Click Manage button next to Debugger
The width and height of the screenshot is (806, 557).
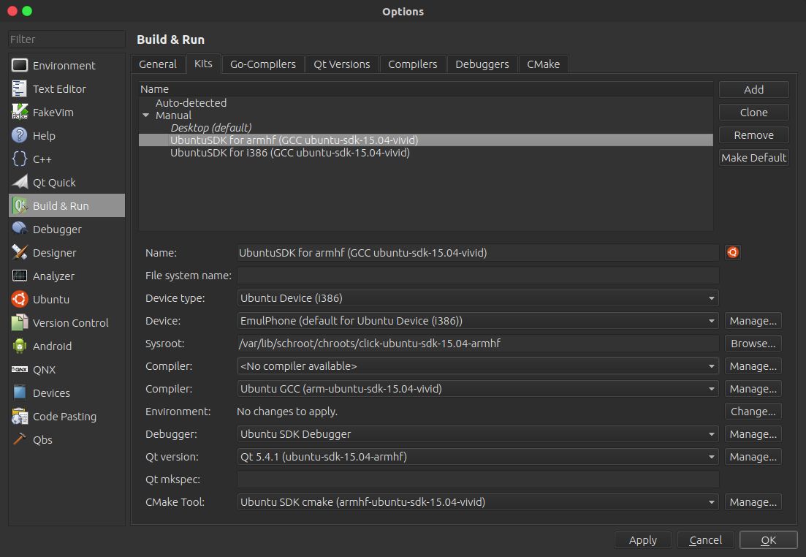(x=753, y=434)
